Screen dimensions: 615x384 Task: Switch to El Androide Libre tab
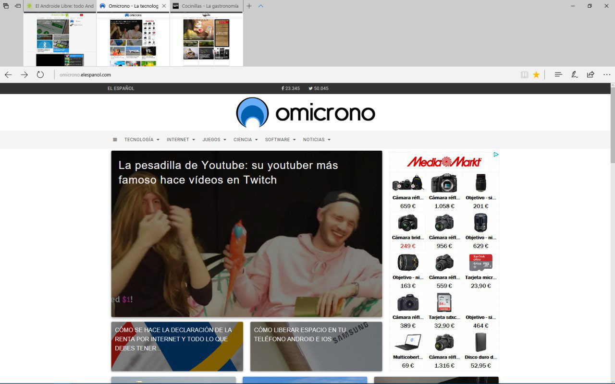pyautogui.click(x=60, y=6)
